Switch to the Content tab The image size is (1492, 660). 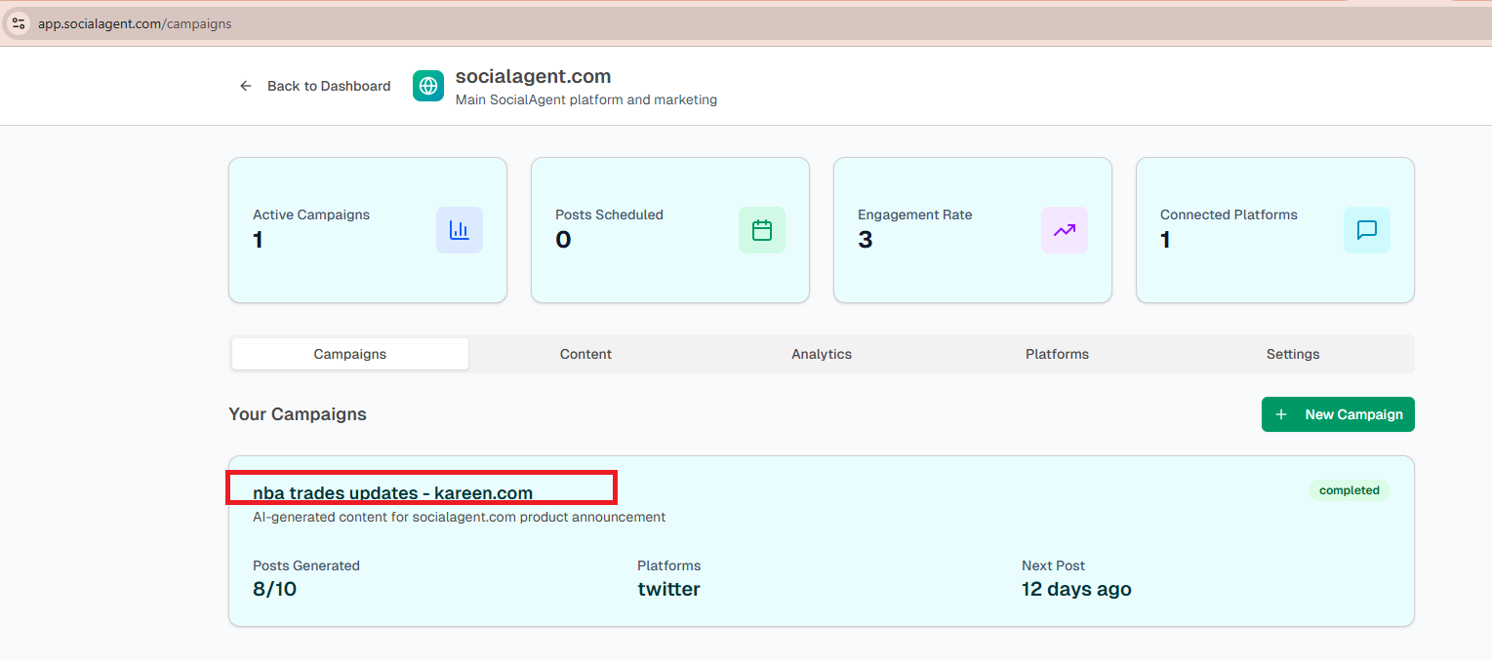click(585, 354)
